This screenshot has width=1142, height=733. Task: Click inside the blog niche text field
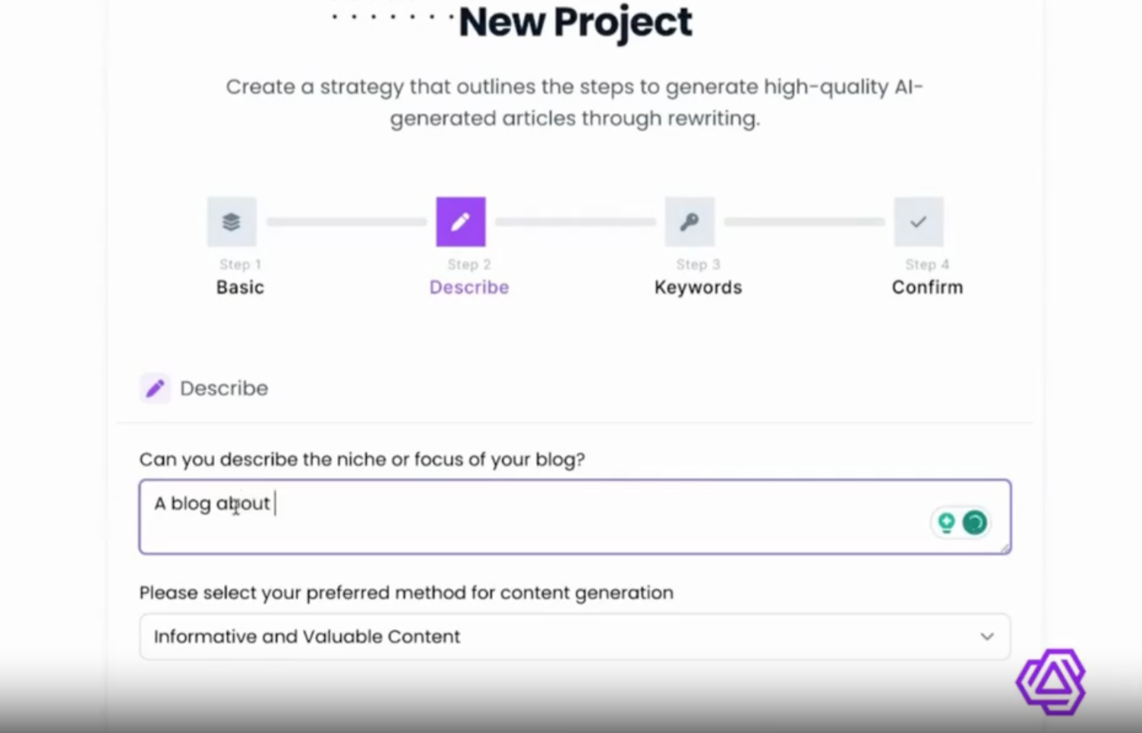click(532, 516)
